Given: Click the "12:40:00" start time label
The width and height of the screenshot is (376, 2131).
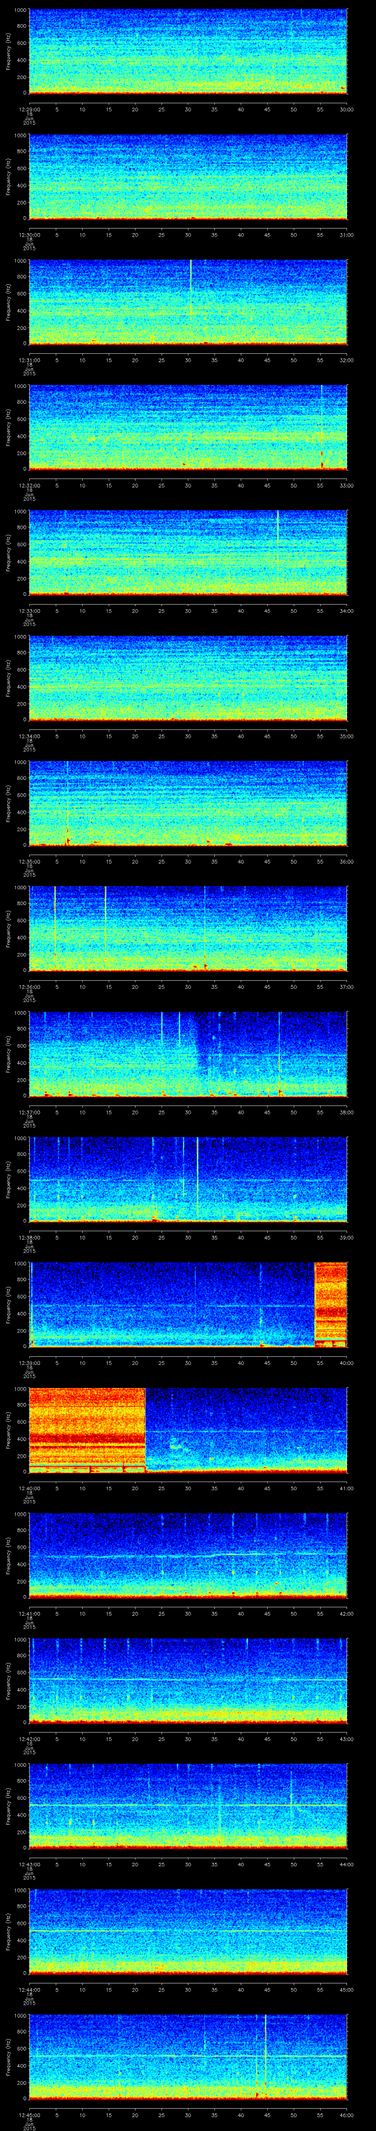Looking at the screenshot, I should (29, 1488).
